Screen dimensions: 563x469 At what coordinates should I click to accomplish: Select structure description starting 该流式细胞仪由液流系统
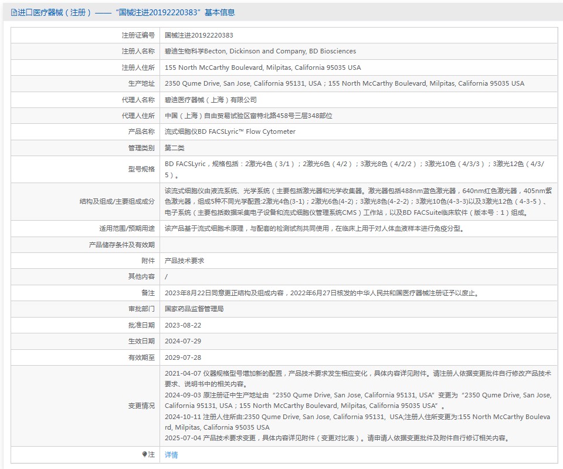[x=358, y=201]
